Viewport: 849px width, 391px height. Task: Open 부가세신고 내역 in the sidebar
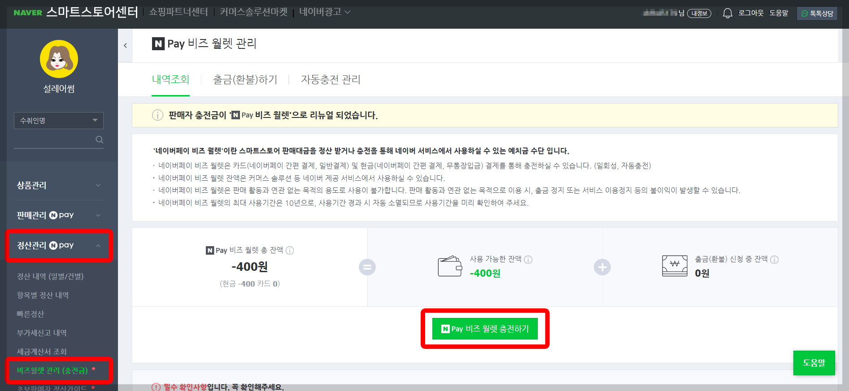pos(42,333)
